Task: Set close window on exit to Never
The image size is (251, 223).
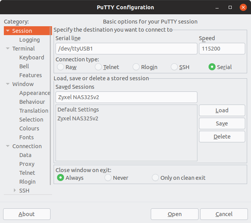Action: (108, 177)
